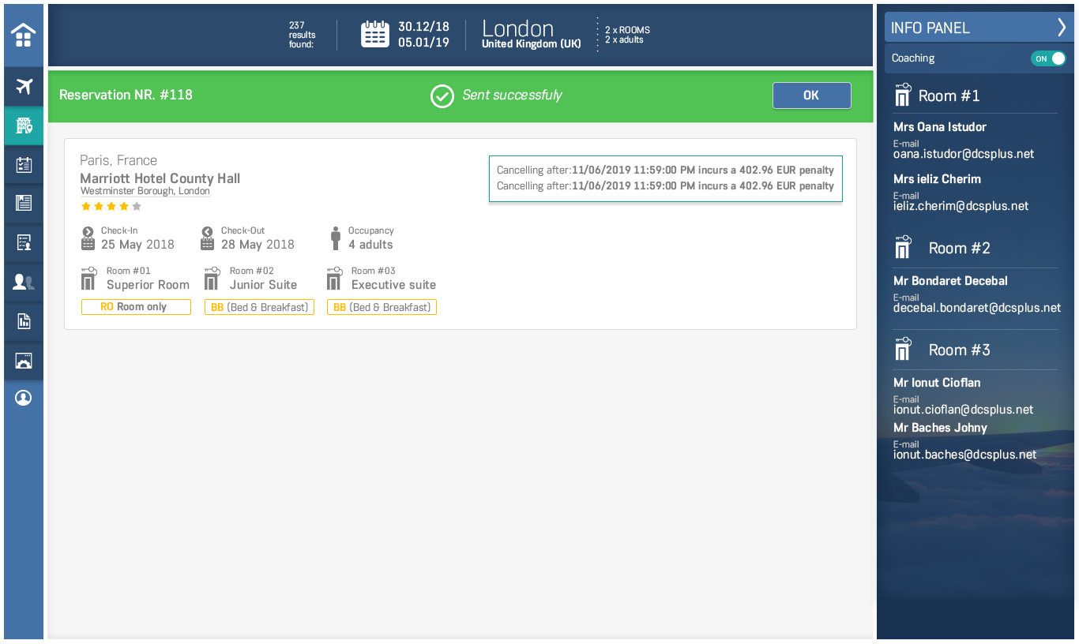
Task: Collapse the Info Panel with chevron arrow
Action: point(1062,28)
